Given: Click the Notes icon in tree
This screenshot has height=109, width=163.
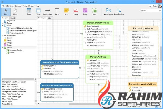Looking at the screenshot, I should [5, 40].
